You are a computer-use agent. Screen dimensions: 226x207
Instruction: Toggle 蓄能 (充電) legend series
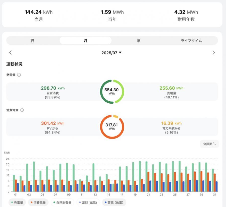pos(88,202)
